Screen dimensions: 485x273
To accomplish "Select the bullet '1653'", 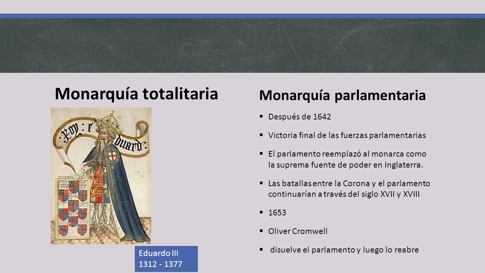I will 277,213.
